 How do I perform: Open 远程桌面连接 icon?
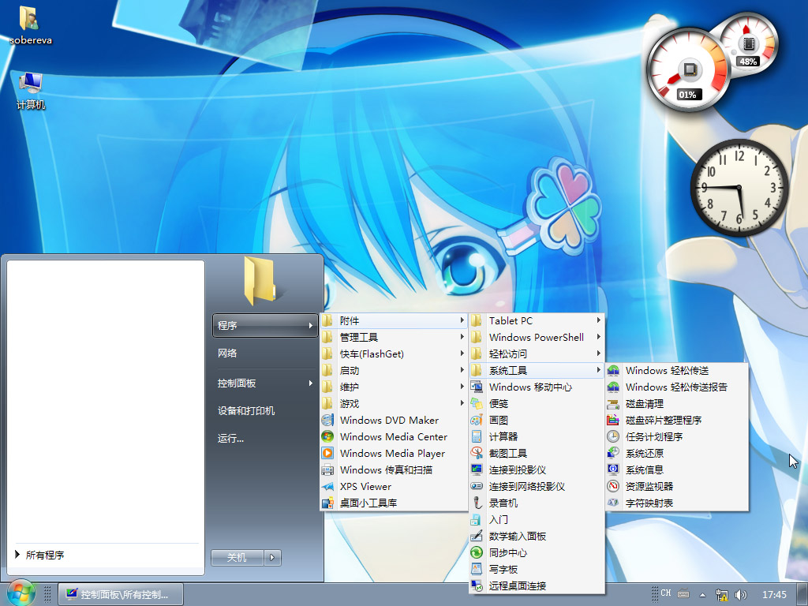[477, 585]
